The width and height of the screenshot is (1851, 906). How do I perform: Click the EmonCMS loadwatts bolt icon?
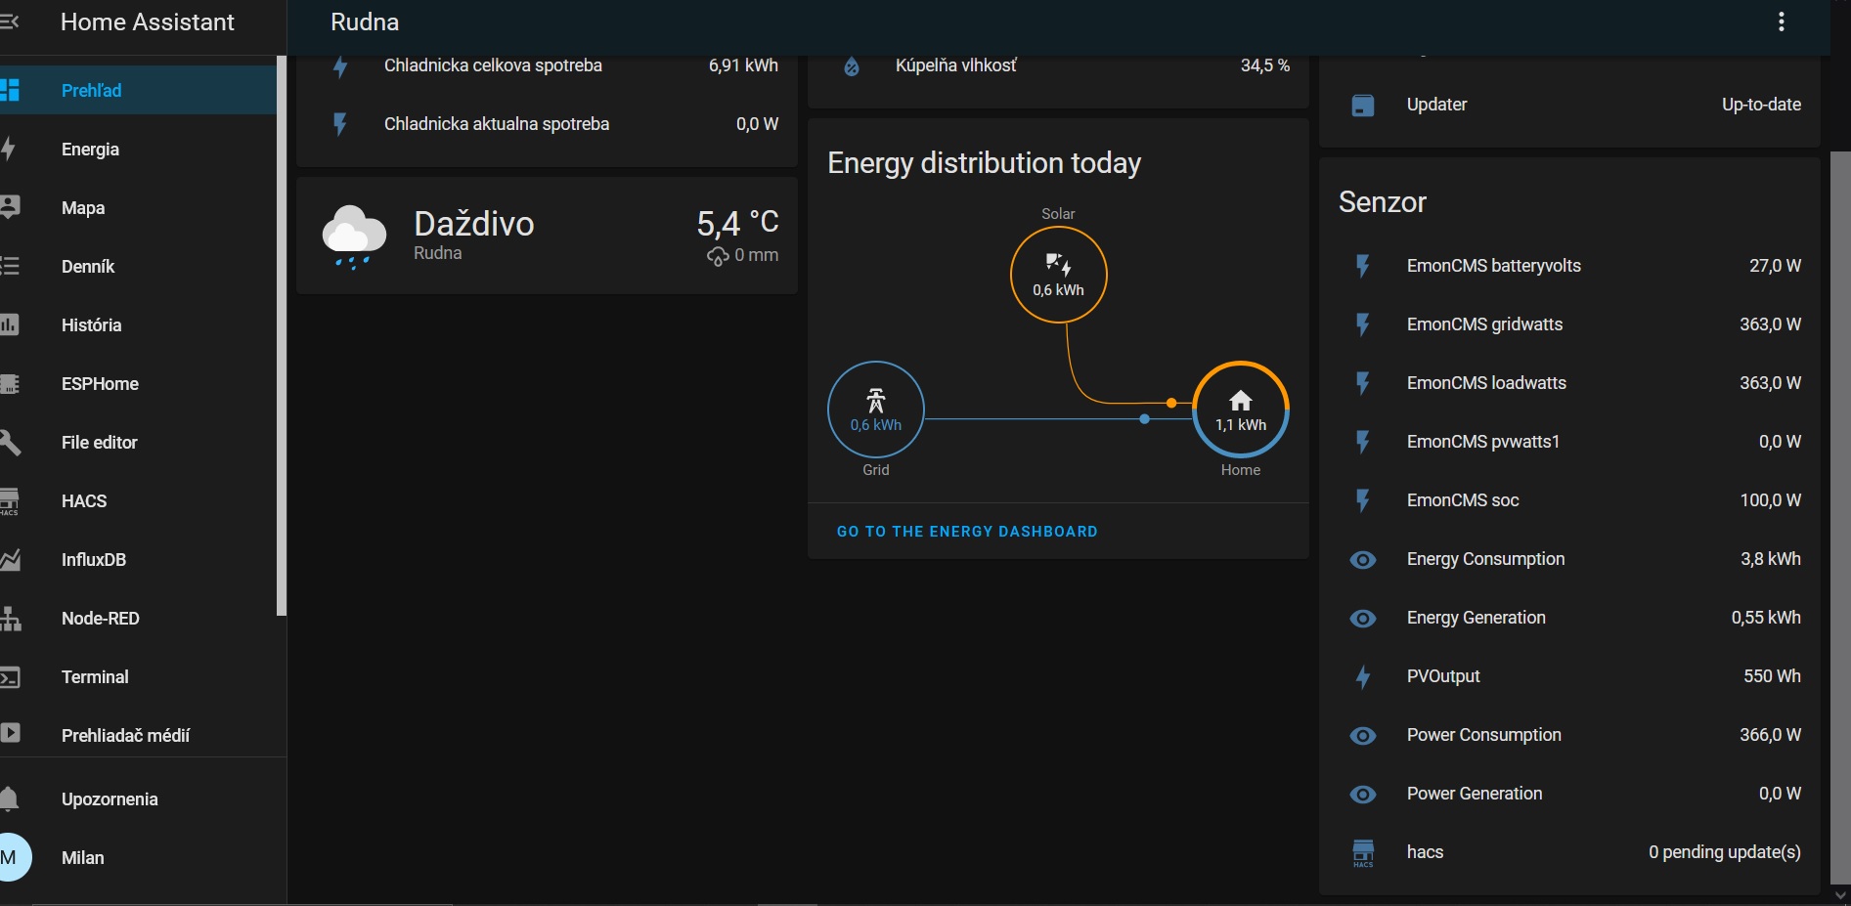tap(1363, 383)
